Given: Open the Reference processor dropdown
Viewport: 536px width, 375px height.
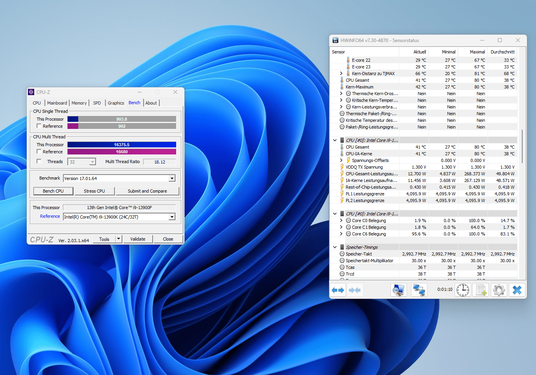Looking at the screenshot, I should click(x=172, y=217).
